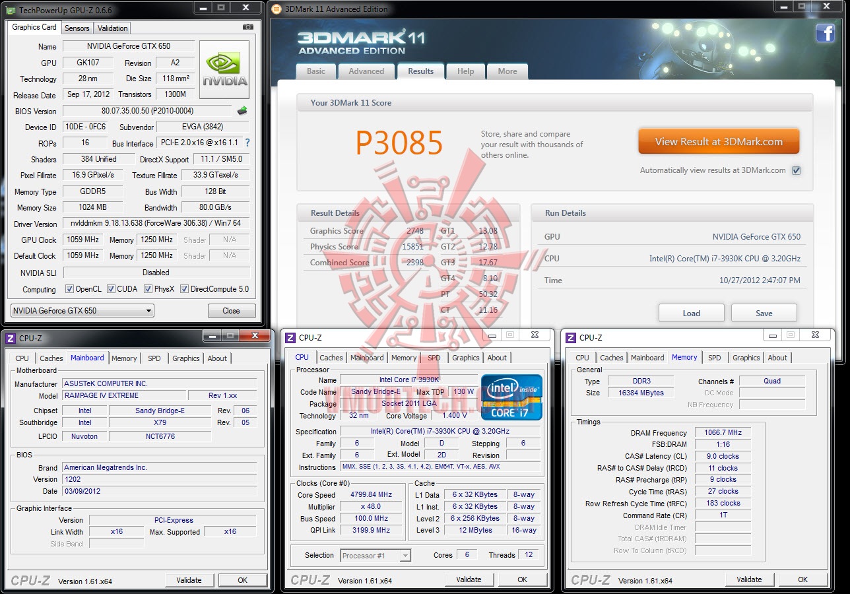Click the BIOS Version text field
850x594 pixels.
coord(147,111)
